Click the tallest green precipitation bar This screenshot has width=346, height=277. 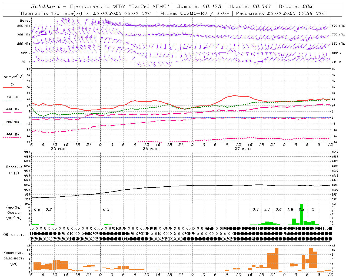pyautogui.click(x=301, y=214)
